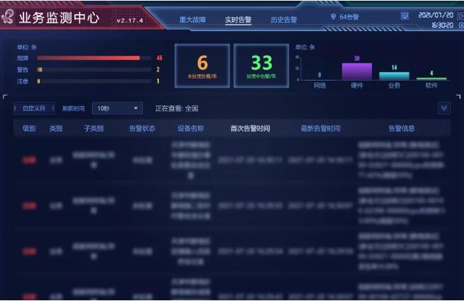The width and height of the screenshot is (464, 301).
Task: Click the clock time 16:30:20
Action: click(442, 25)
